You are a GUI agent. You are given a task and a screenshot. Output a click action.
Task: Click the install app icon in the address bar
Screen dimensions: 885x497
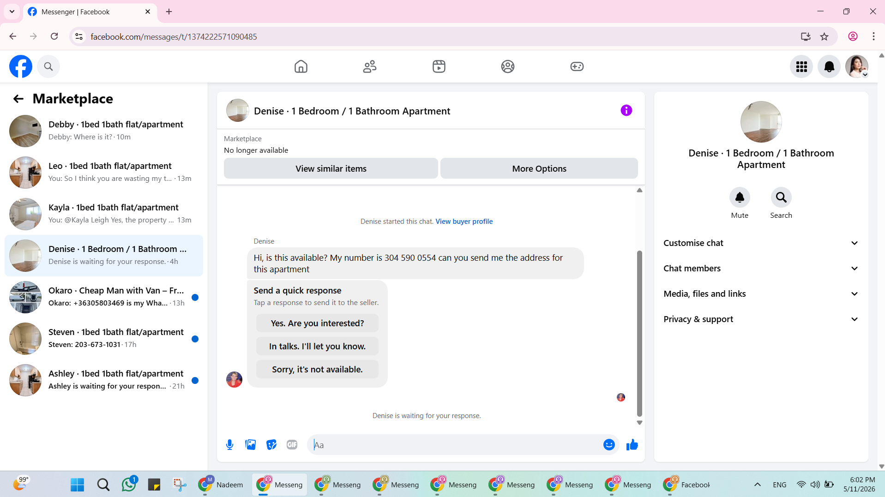pos(806,36)
